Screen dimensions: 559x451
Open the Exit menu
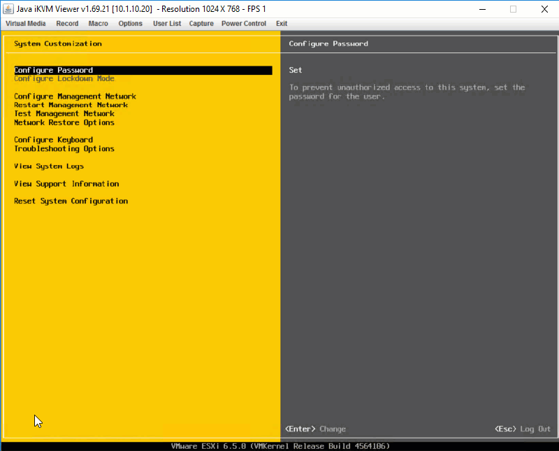click(x=282, y=23)
